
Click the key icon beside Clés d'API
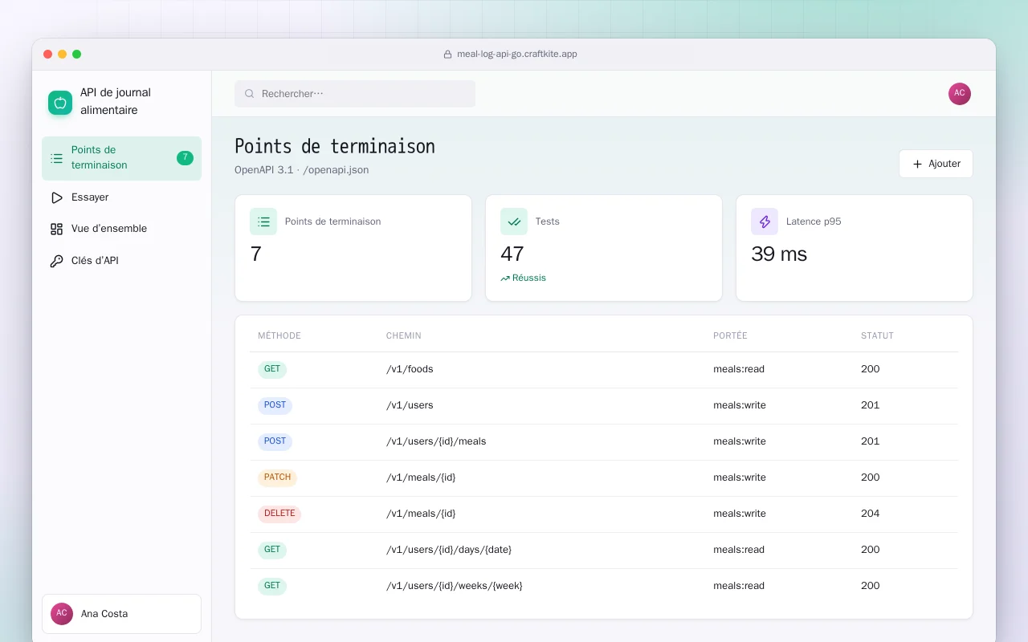coord(56,261)
